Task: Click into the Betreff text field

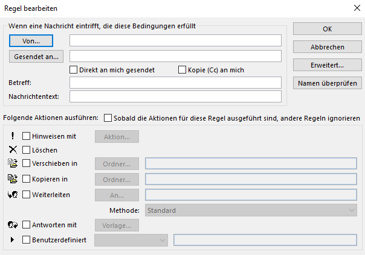Action: point(175,83)
